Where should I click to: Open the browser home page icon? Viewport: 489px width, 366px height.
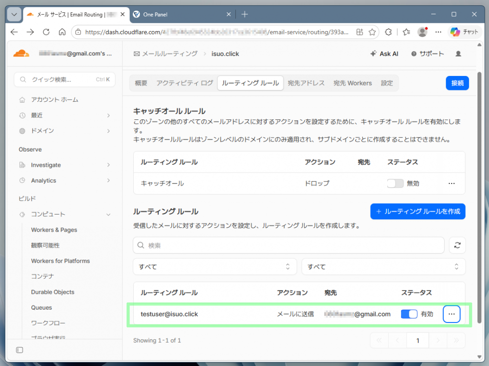(x=62, y=32)
